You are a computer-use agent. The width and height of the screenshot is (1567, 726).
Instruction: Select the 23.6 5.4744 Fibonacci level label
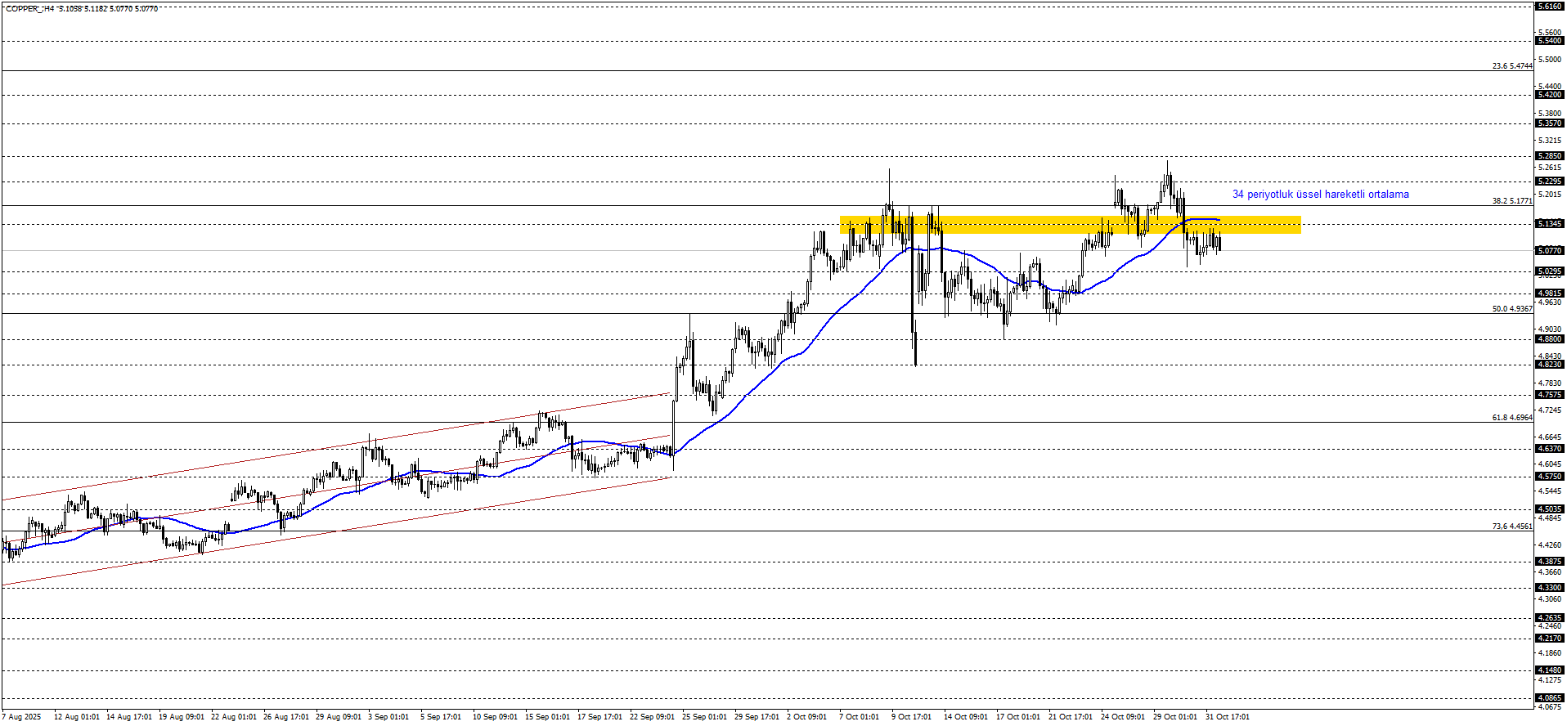click(x=1511, y=66)
